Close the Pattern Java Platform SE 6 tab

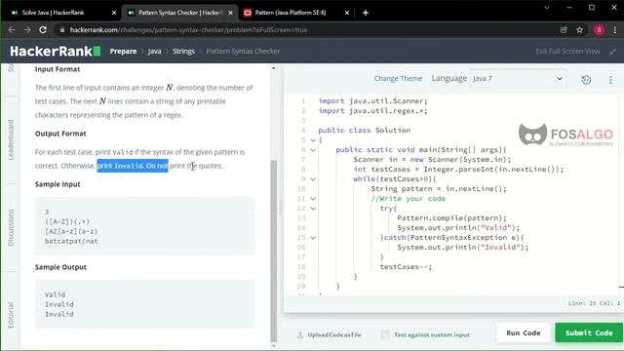(347, 13)
